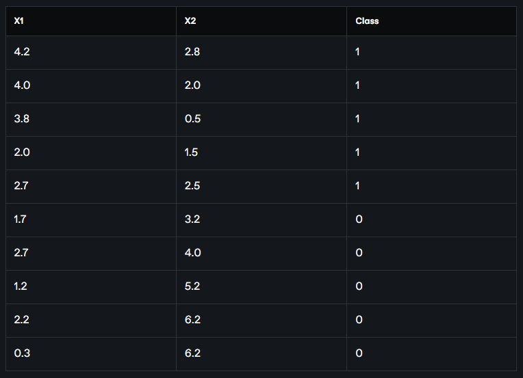Select the X1 cell with value 4.2
Viewport: 523px width, 378px height.
[x=22, y=52]
